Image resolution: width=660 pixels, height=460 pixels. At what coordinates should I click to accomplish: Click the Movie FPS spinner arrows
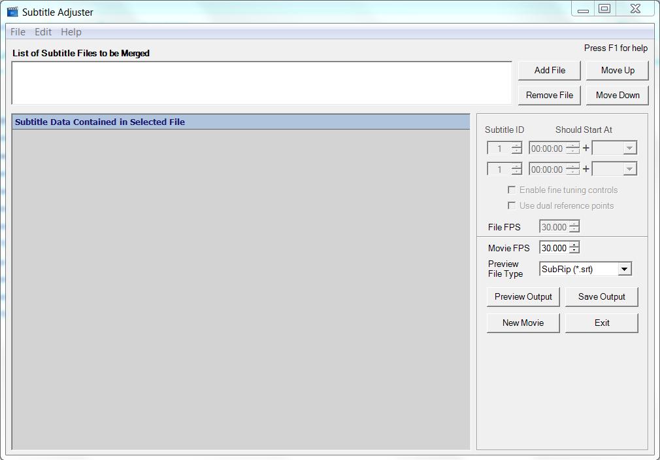click(x=574, y=248)
